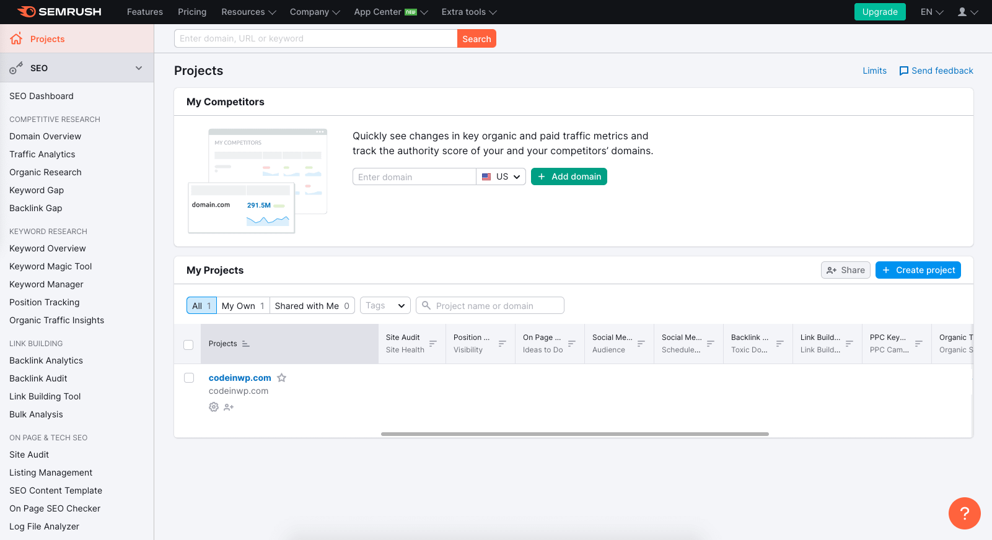The width and height of the screenshot is (992, 540).
Task: Open the US country database dropdown
Action: point(501,176)
